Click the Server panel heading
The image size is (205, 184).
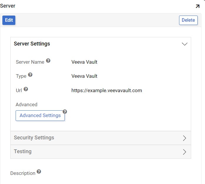coord(8,6)
